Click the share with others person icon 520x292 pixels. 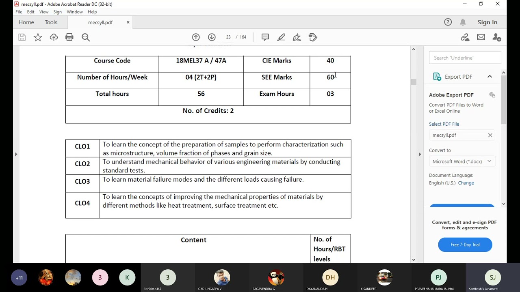coord(497,37)
